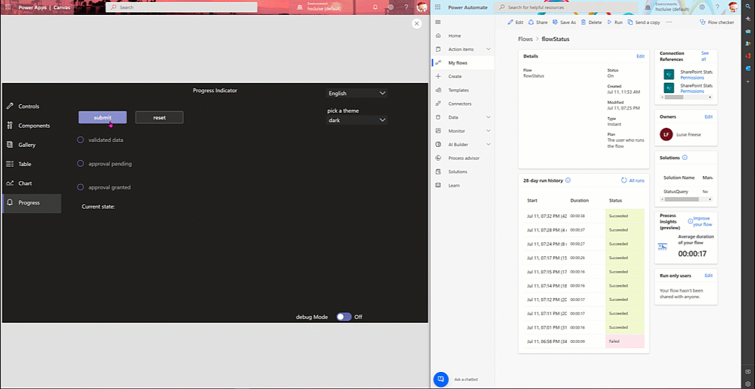Open Power Apps app launcher waffle
755x389 pixels.
[8, 7]
